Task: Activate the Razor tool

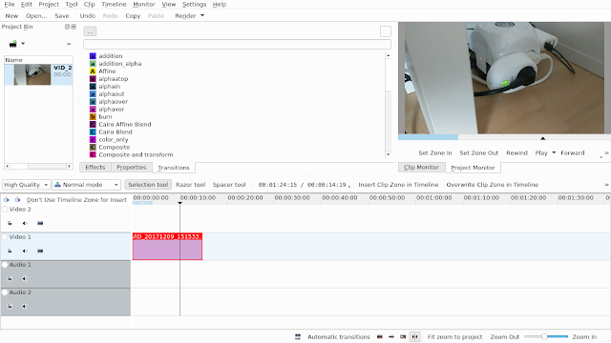Action: click(x=190, y=185)
